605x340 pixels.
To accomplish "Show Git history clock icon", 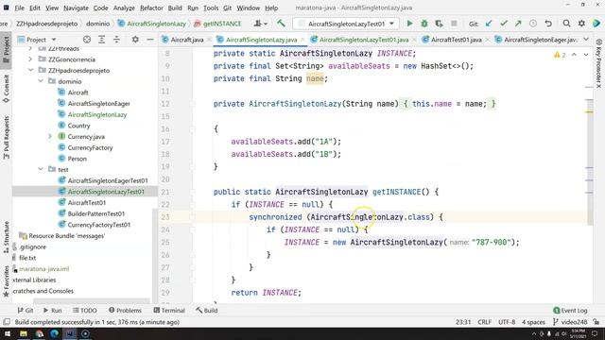I will coord(533,24).
